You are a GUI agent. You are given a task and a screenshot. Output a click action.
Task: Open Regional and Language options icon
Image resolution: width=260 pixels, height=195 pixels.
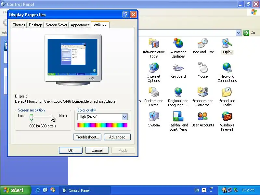(178, 92)
